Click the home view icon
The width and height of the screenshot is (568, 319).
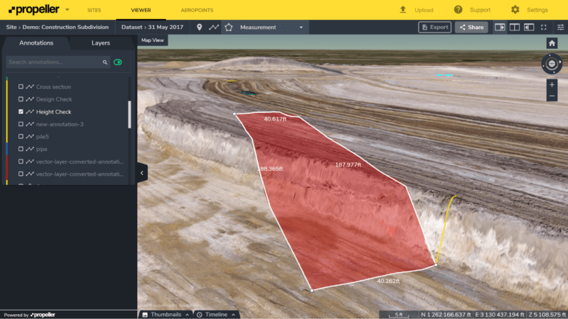pos(552,44)
